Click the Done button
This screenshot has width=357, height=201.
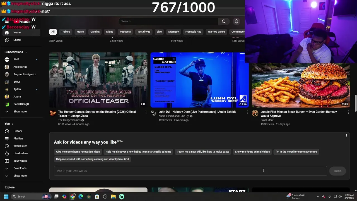337,171
